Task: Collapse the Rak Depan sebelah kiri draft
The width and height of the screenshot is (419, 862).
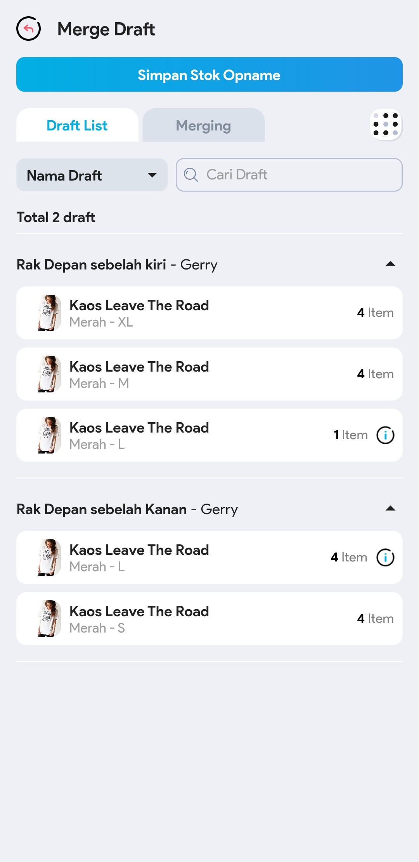Action: [x=390, y=264]
